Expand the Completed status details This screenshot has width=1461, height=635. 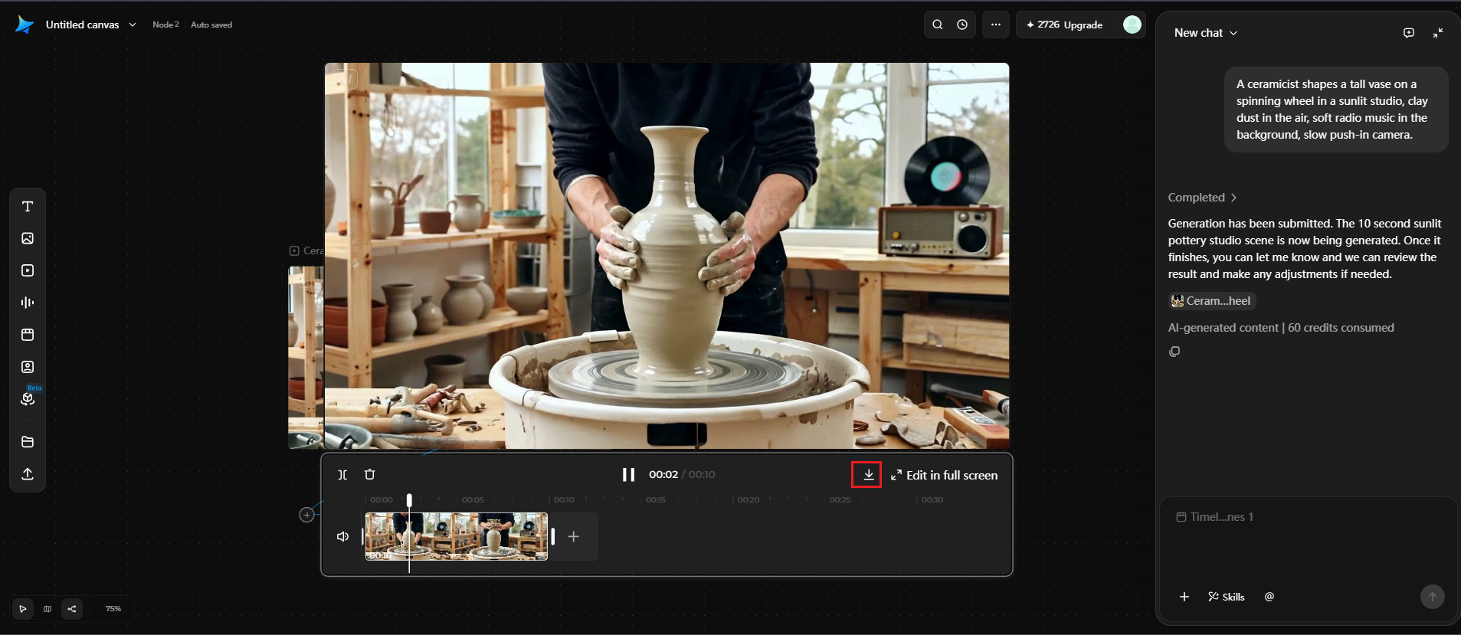1202,198
